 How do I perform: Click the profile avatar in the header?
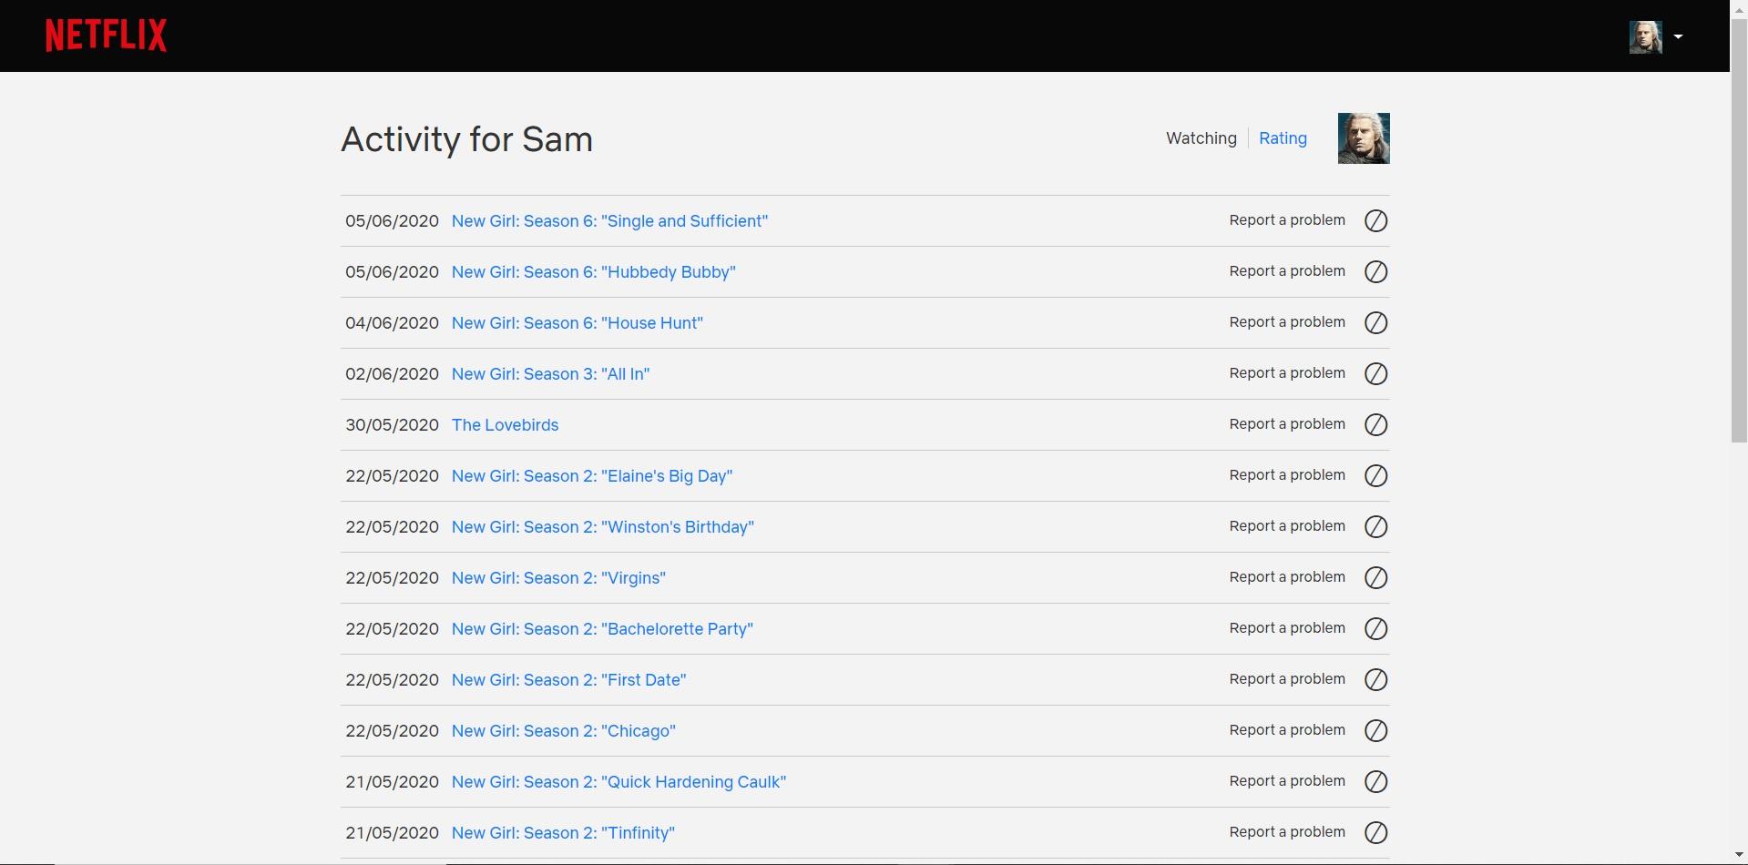(1645, 37)
